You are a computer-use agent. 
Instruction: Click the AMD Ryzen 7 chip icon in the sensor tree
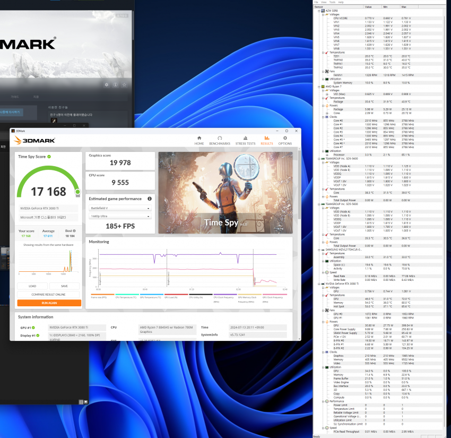click(x=323, y=87)
